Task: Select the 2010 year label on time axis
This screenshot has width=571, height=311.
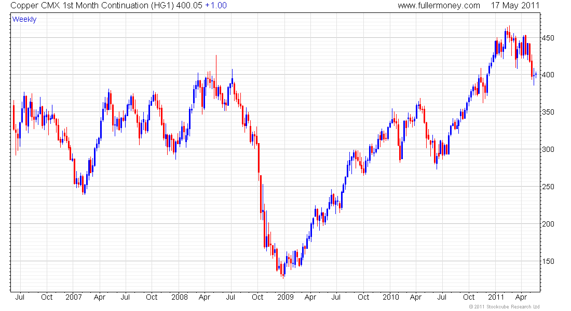Action: coord(391,297)
